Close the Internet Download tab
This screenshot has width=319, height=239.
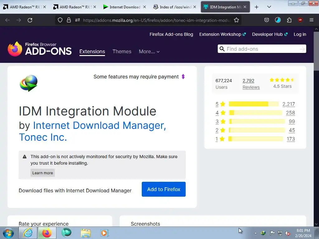[144, 7]
